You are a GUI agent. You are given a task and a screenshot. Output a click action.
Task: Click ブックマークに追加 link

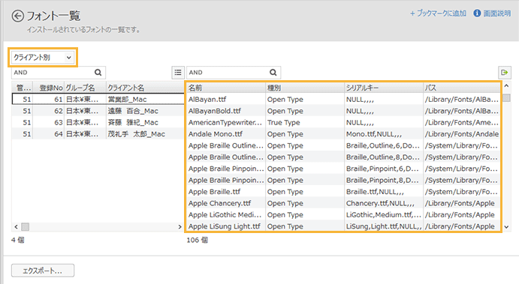(x=438, y=13)
